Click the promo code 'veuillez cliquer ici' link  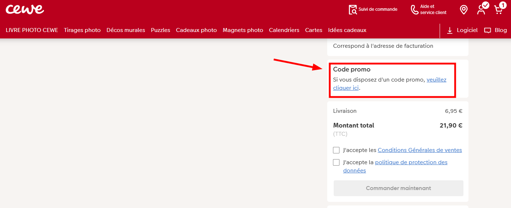click(436, 80)
